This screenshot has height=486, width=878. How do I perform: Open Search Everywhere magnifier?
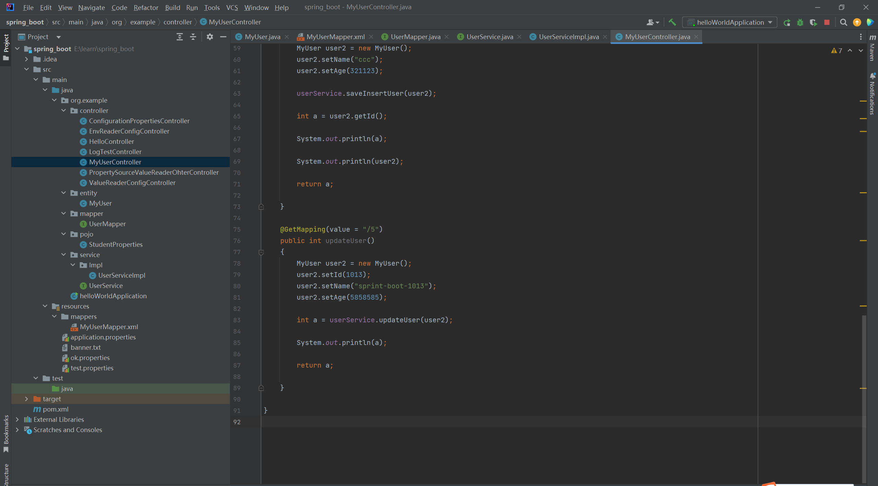point(844,22)
